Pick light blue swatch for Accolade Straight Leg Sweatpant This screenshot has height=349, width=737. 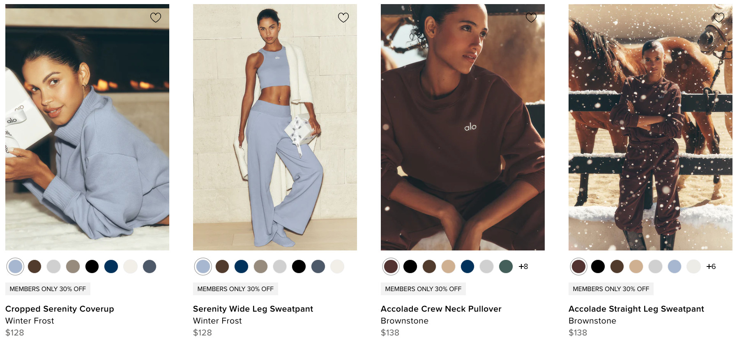coord(675,266)
